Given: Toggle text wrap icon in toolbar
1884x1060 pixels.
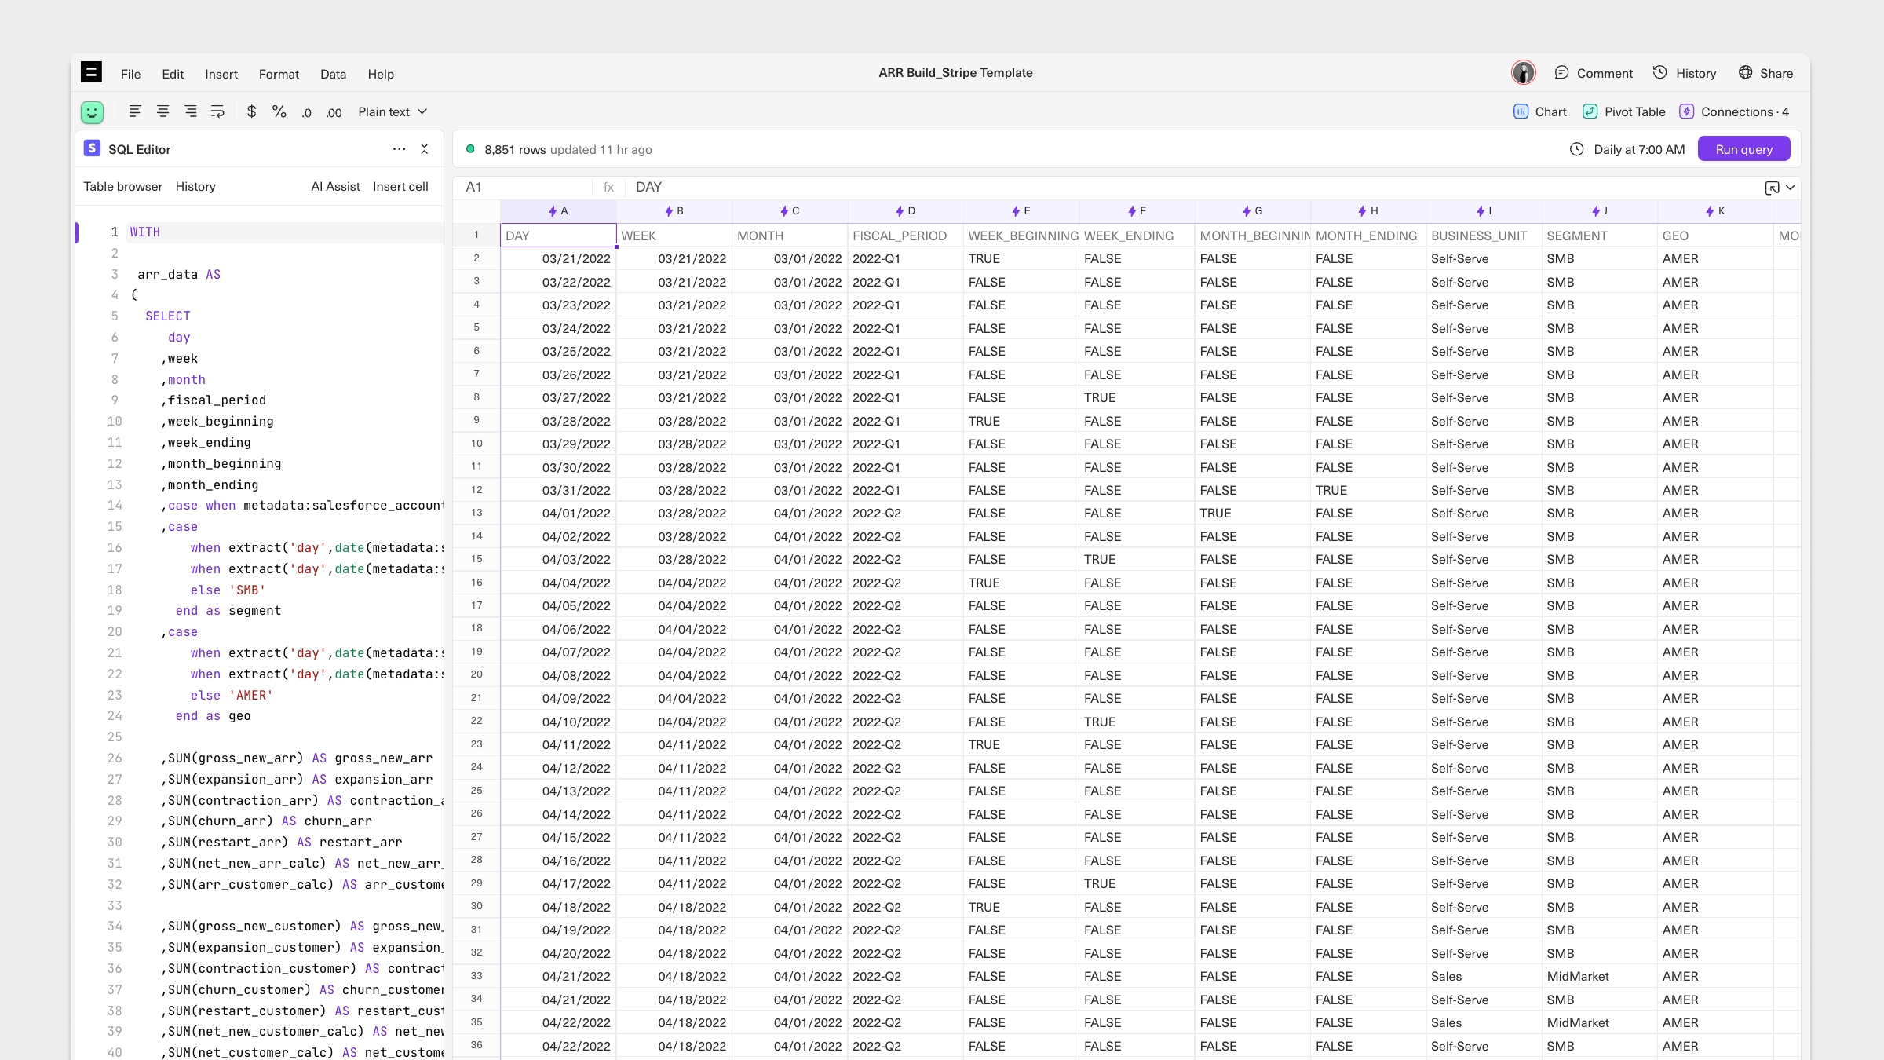Looking at the screenshot, I should [x=217, y=111].
